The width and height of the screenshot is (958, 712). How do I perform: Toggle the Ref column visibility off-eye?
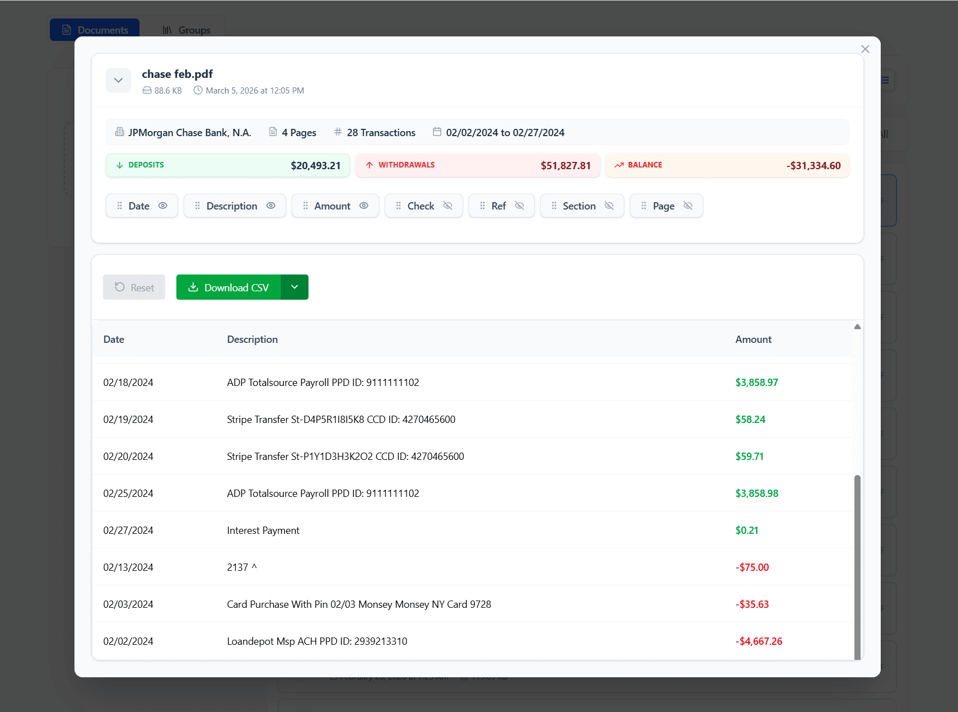(x=519, y=206)
